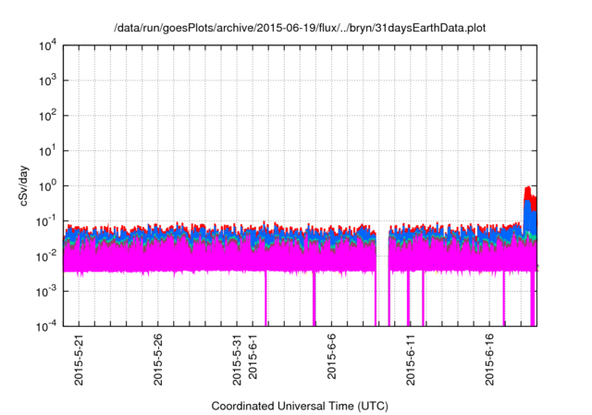The height and width of the screenshot is (415, 592).
Task: Click the 2015-6-1 date label
Action: point(253,357)
